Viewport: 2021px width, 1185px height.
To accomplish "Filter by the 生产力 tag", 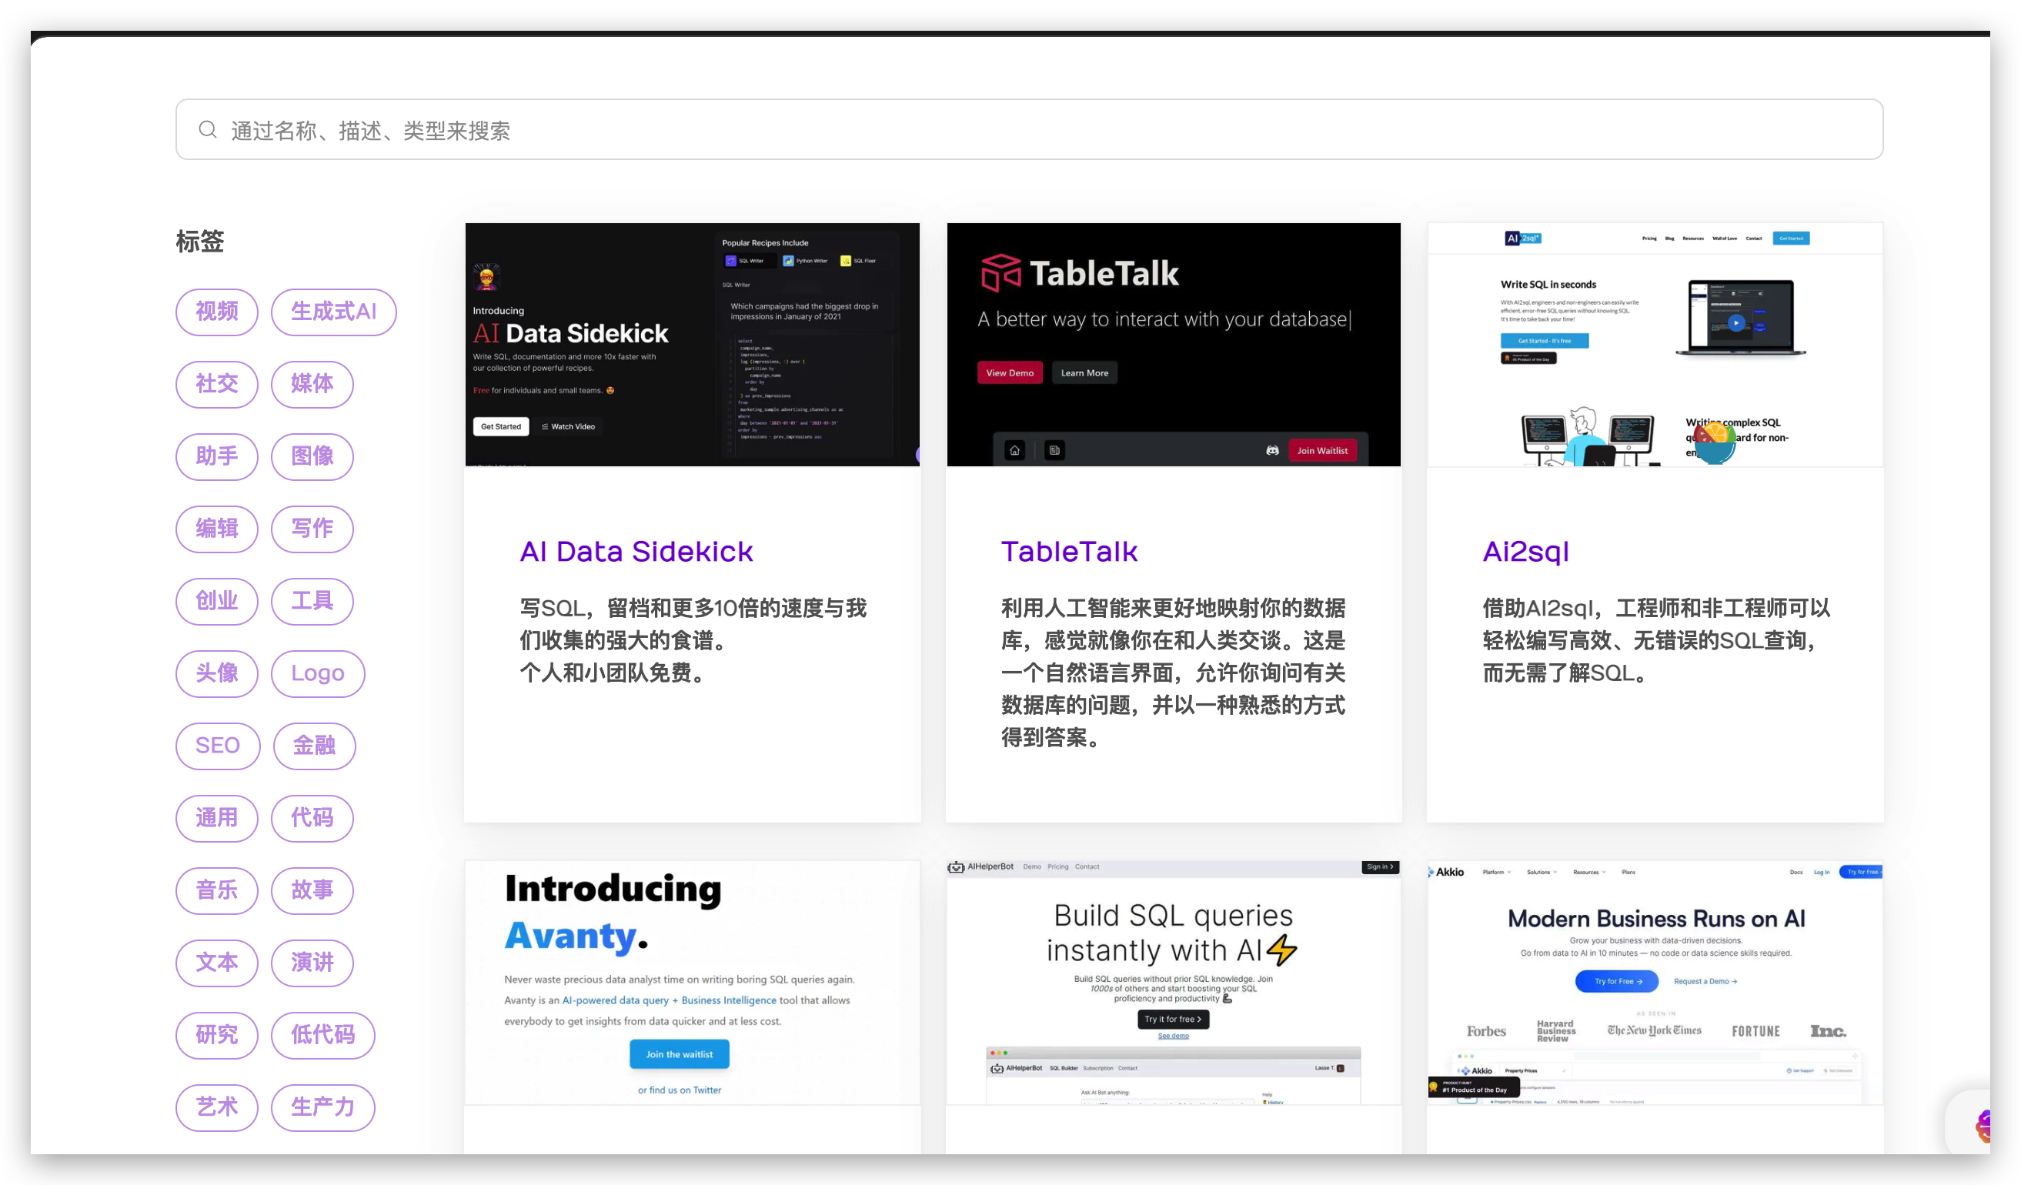I will click(x=322, y=1107).
